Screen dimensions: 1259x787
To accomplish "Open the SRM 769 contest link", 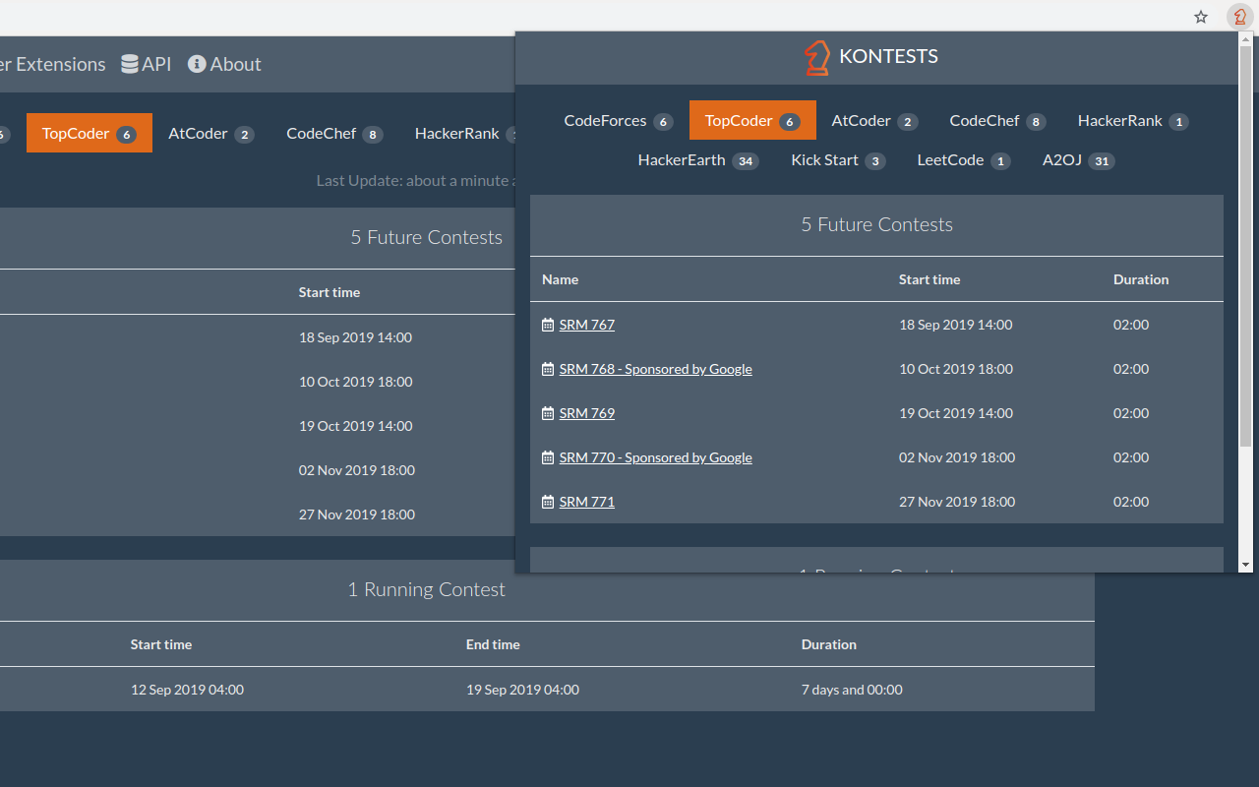I will coord(587,413).
